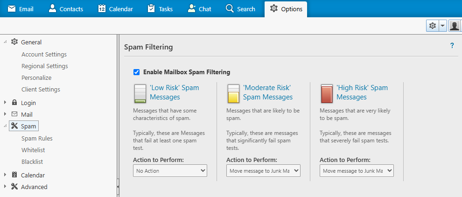462x197 pixels.
Task: Open Personalize in sidebar
Action: point(36,78)
